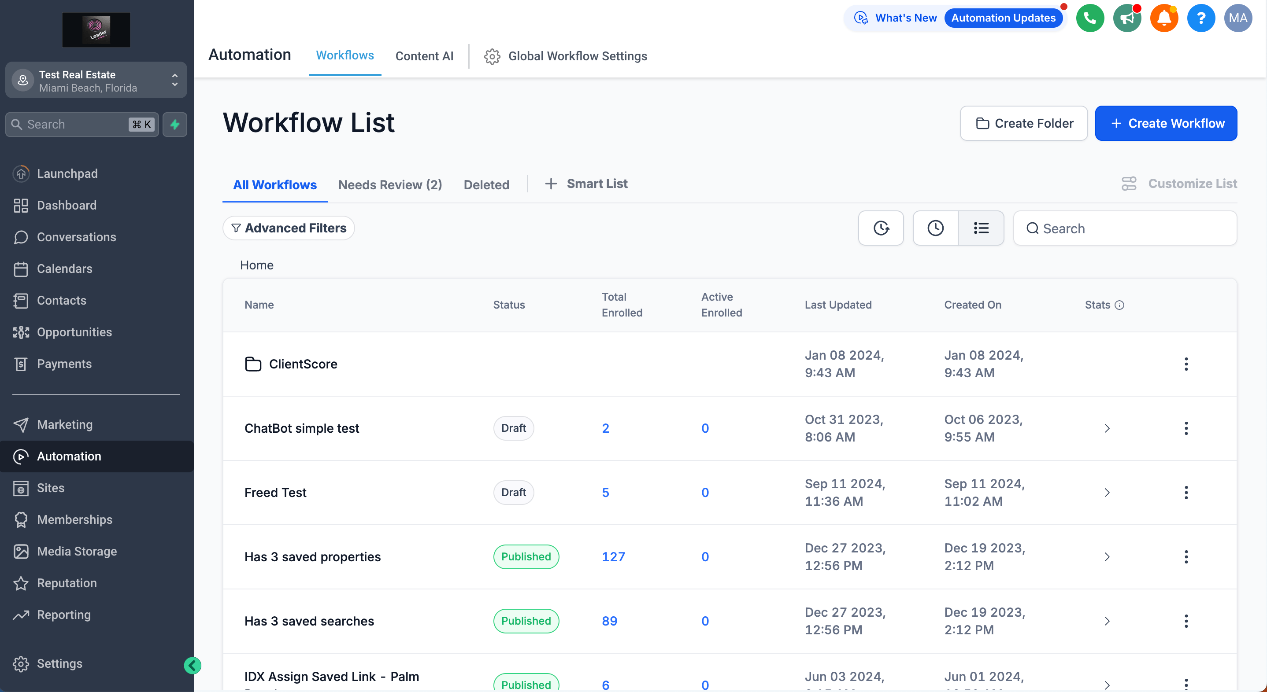Click the blue help question mark icon
Viewport: 1267px width, 692px height.
pyautogui.click(x=1200, y=18)
